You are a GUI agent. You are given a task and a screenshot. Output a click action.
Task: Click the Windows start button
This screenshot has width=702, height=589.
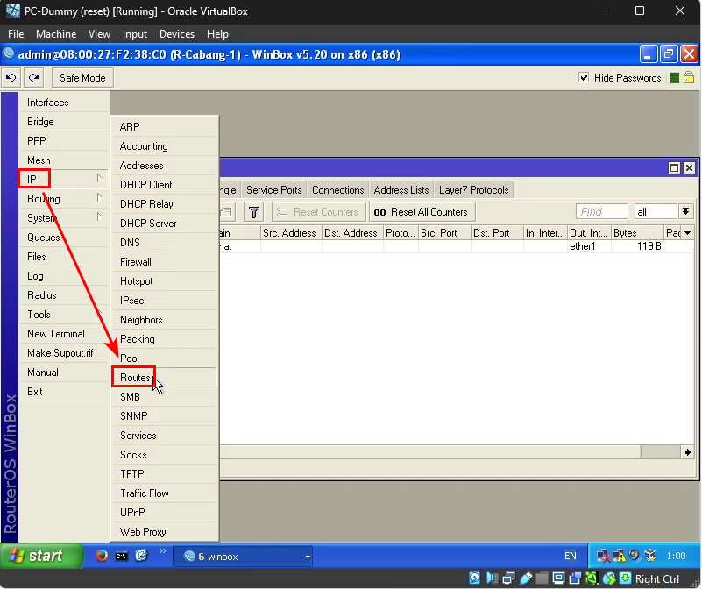[41, 556]
